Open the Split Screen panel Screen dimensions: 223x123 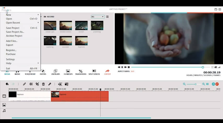tap(94, 72)
